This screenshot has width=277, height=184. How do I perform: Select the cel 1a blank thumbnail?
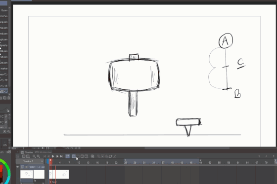click(39, 174)
